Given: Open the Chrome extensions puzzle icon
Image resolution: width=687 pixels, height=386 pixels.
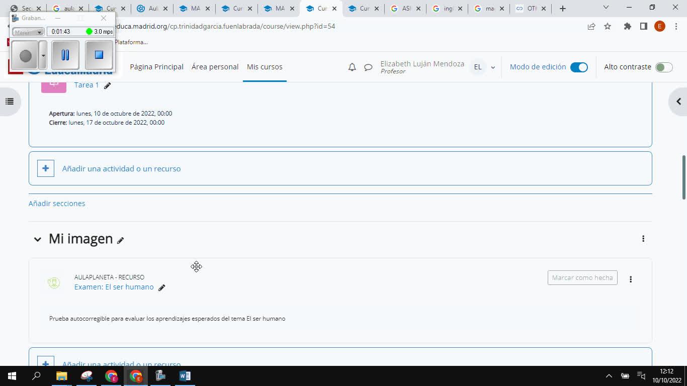Looking at the screenshot, I should (627, 26).
